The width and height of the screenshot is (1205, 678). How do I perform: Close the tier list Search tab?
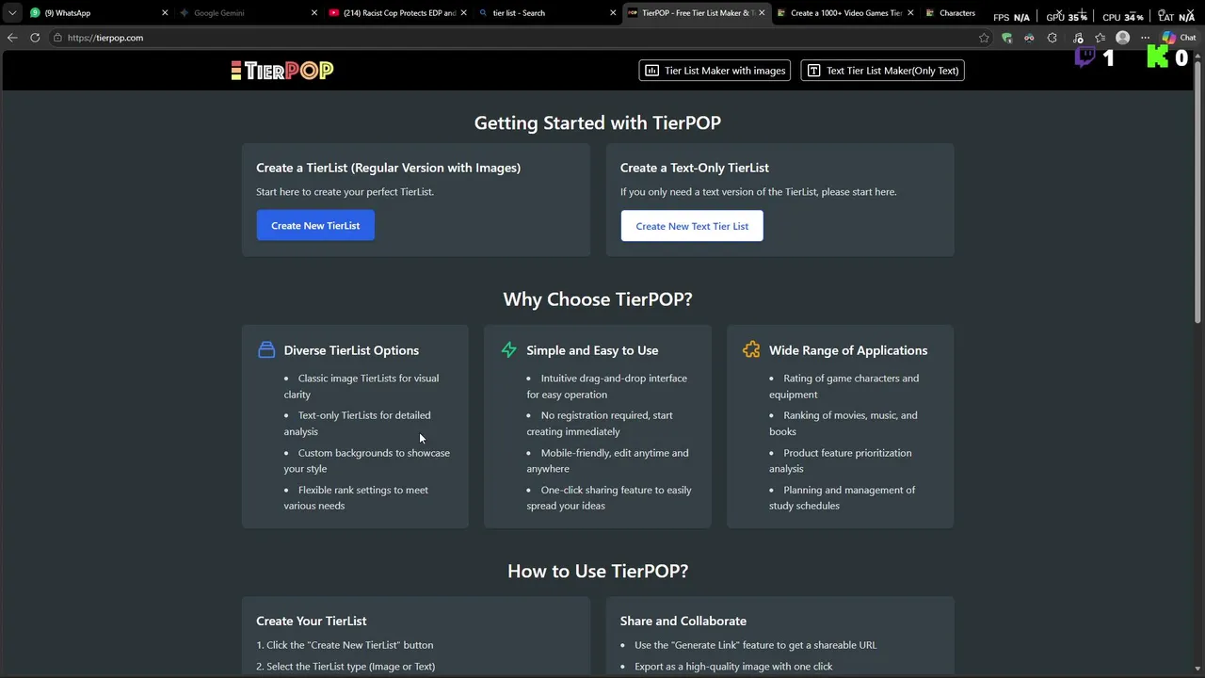coord(613,13)
